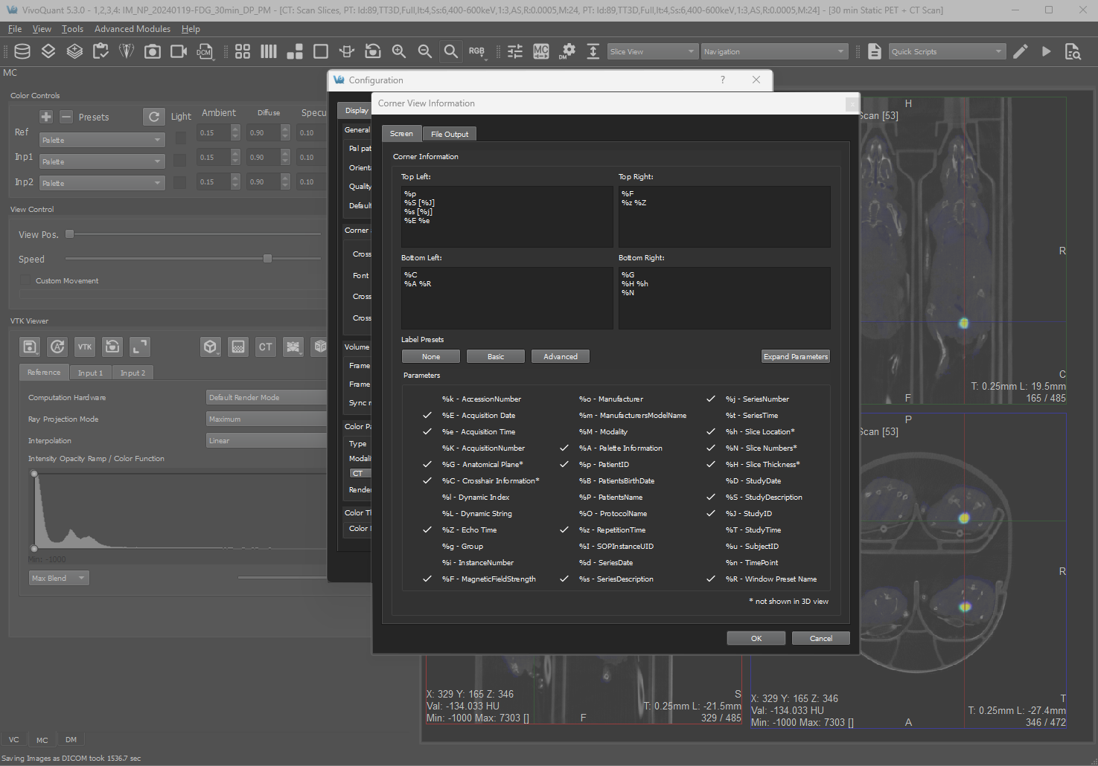The image size is (1098, 766).
Task: Open the Quick Scripts dropdown
Action: coord(947,51)
